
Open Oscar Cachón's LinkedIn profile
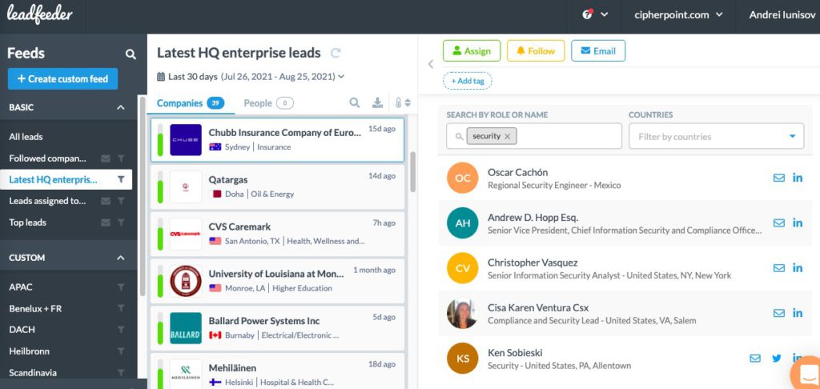pos(798,177)
